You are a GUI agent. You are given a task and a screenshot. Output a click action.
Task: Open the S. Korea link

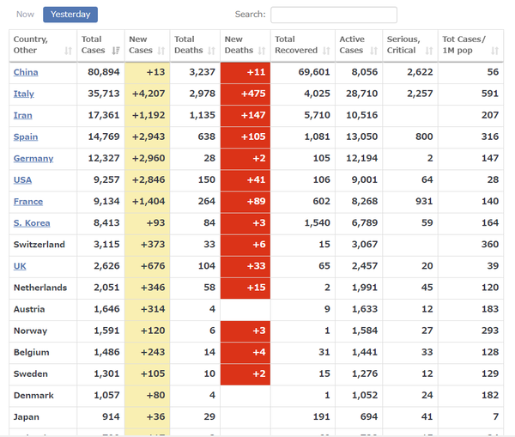click(x=31, y=223)
